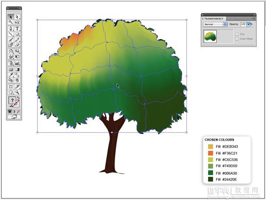Activate the Hand tool
The width and height of the screenshot is (266, 200).
pyautogui.click(x=11, y=92)
